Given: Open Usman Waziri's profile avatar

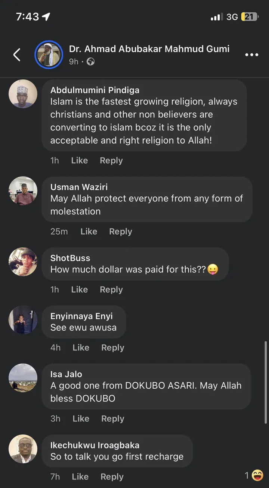Looking at the screenshot, I should [23, 191].
